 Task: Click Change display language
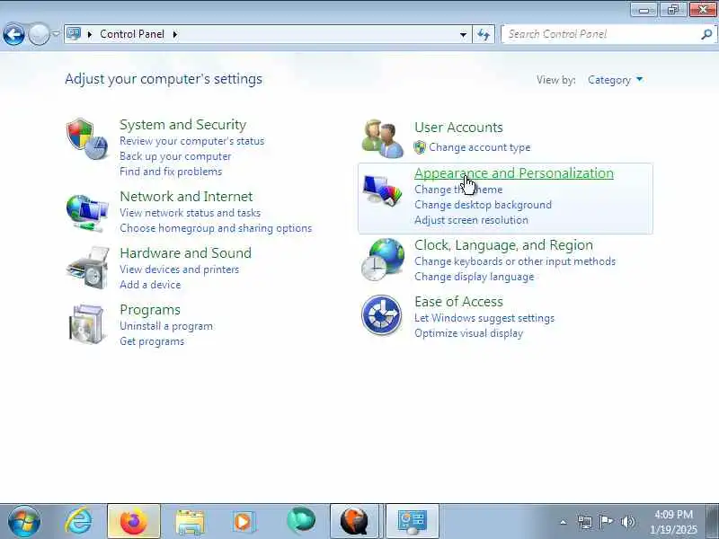coord(475,277)
